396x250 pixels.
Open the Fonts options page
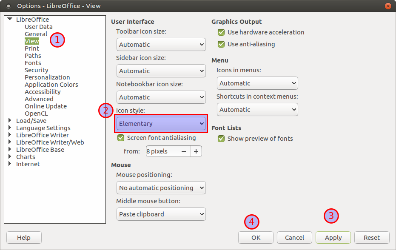tap(33, 63)
